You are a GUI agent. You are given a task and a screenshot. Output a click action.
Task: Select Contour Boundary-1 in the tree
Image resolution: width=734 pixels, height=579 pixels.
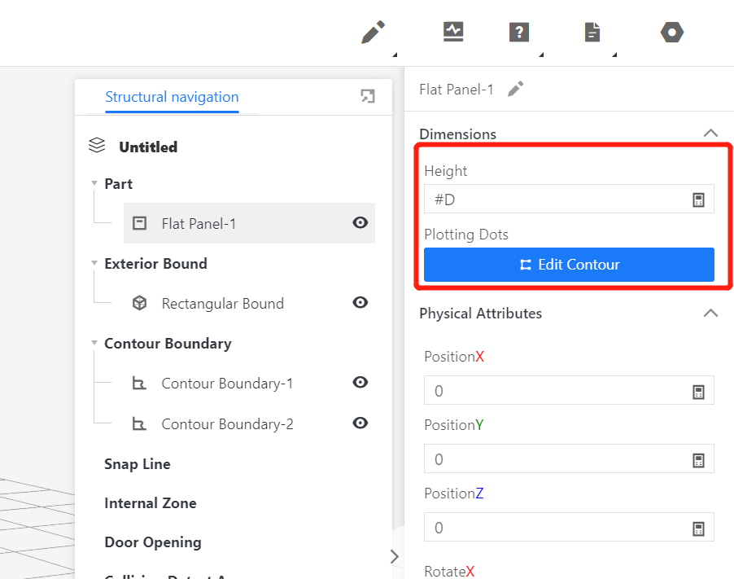[x=227, y=384]
